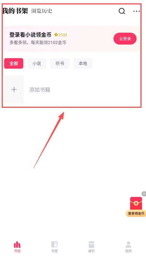
Task: Tap the plus icon to add books
Action: [14, 89]
